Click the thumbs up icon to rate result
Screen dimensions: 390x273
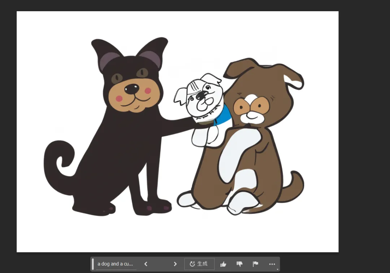click(x=223, y=264)
